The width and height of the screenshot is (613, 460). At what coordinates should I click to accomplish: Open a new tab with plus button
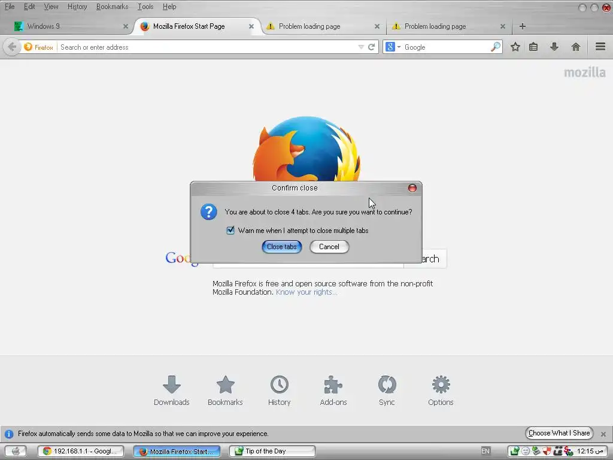tap(522, 26)
